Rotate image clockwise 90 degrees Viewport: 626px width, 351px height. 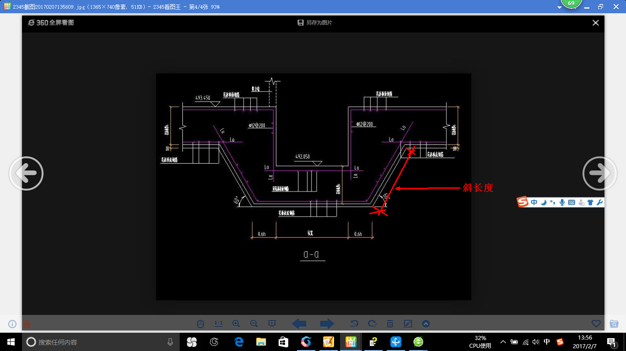pos(372,324)
